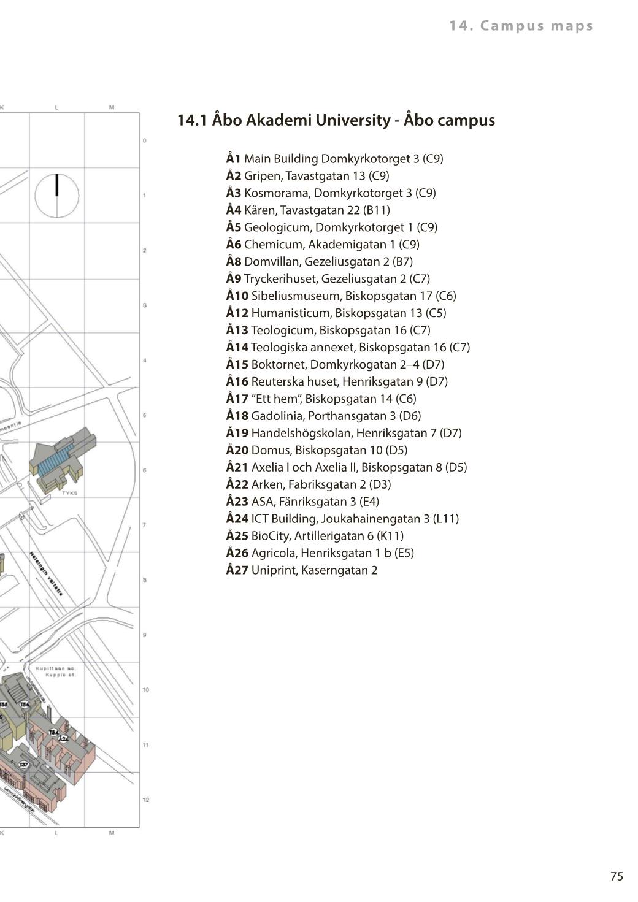Select the 'Å25 BioCity, Artillerigatan 6' entry
The height and width of the screenshot is (902, 638).
(315, 537)
